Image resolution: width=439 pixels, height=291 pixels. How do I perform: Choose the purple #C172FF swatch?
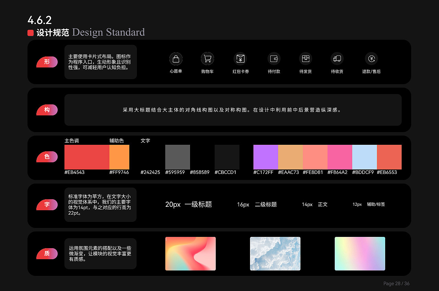[x=266, y=157]
